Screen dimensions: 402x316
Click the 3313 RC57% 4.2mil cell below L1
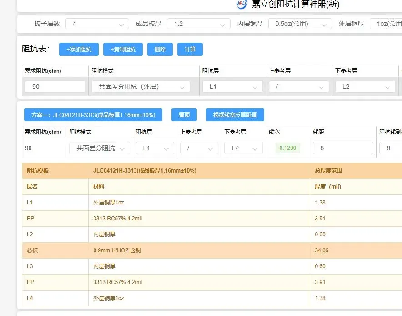coord(199,219)
